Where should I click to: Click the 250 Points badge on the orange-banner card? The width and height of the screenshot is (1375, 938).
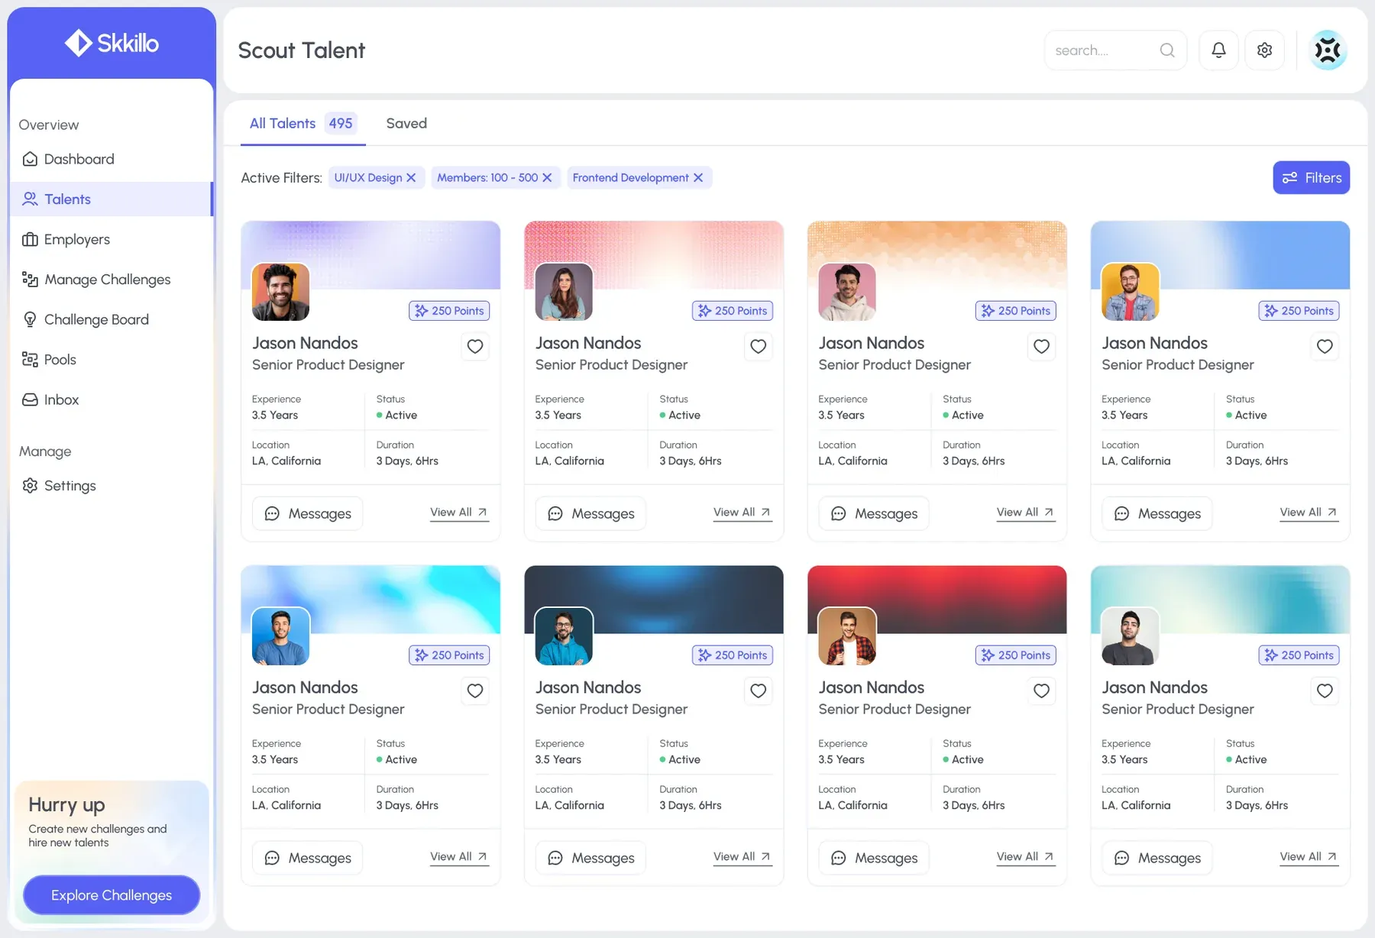(x=1016, y=311)
